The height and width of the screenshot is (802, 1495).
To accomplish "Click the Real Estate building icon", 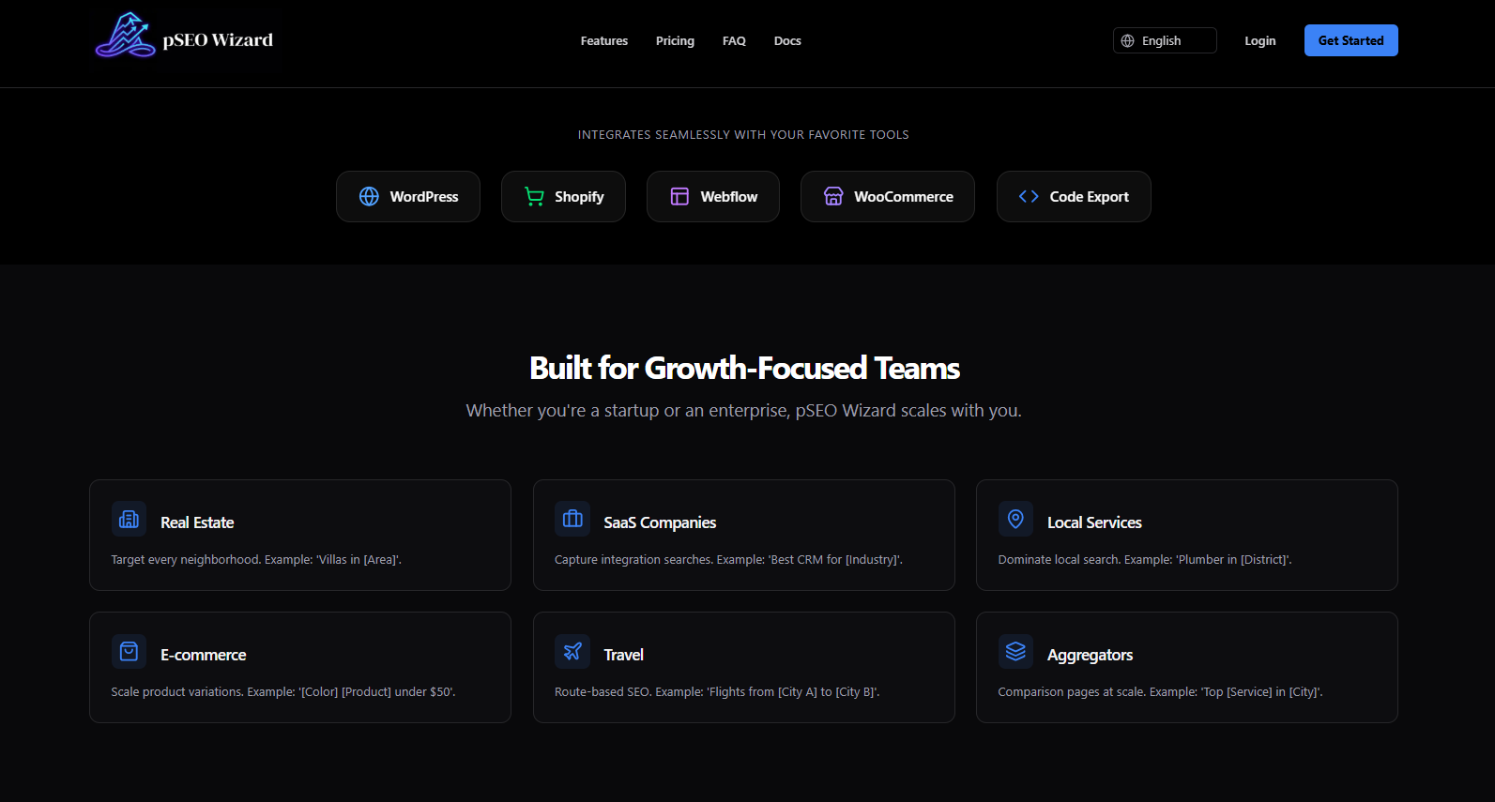I will (129, 520).
